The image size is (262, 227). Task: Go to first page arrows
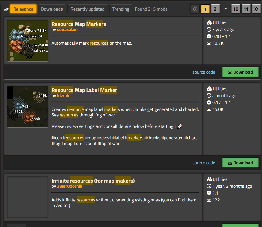point(195,9)
